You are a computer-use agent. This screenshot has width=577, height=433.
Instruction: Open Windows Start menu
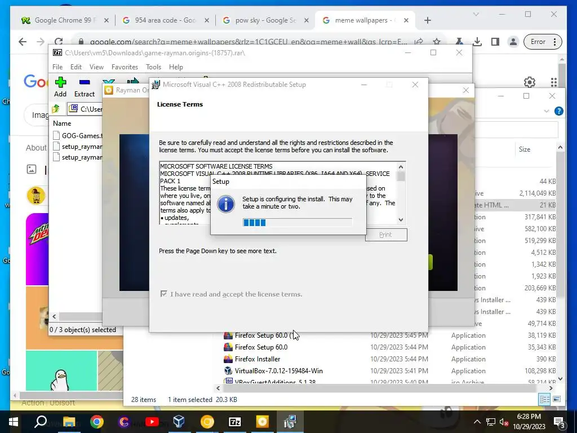[x=14, y=422]
